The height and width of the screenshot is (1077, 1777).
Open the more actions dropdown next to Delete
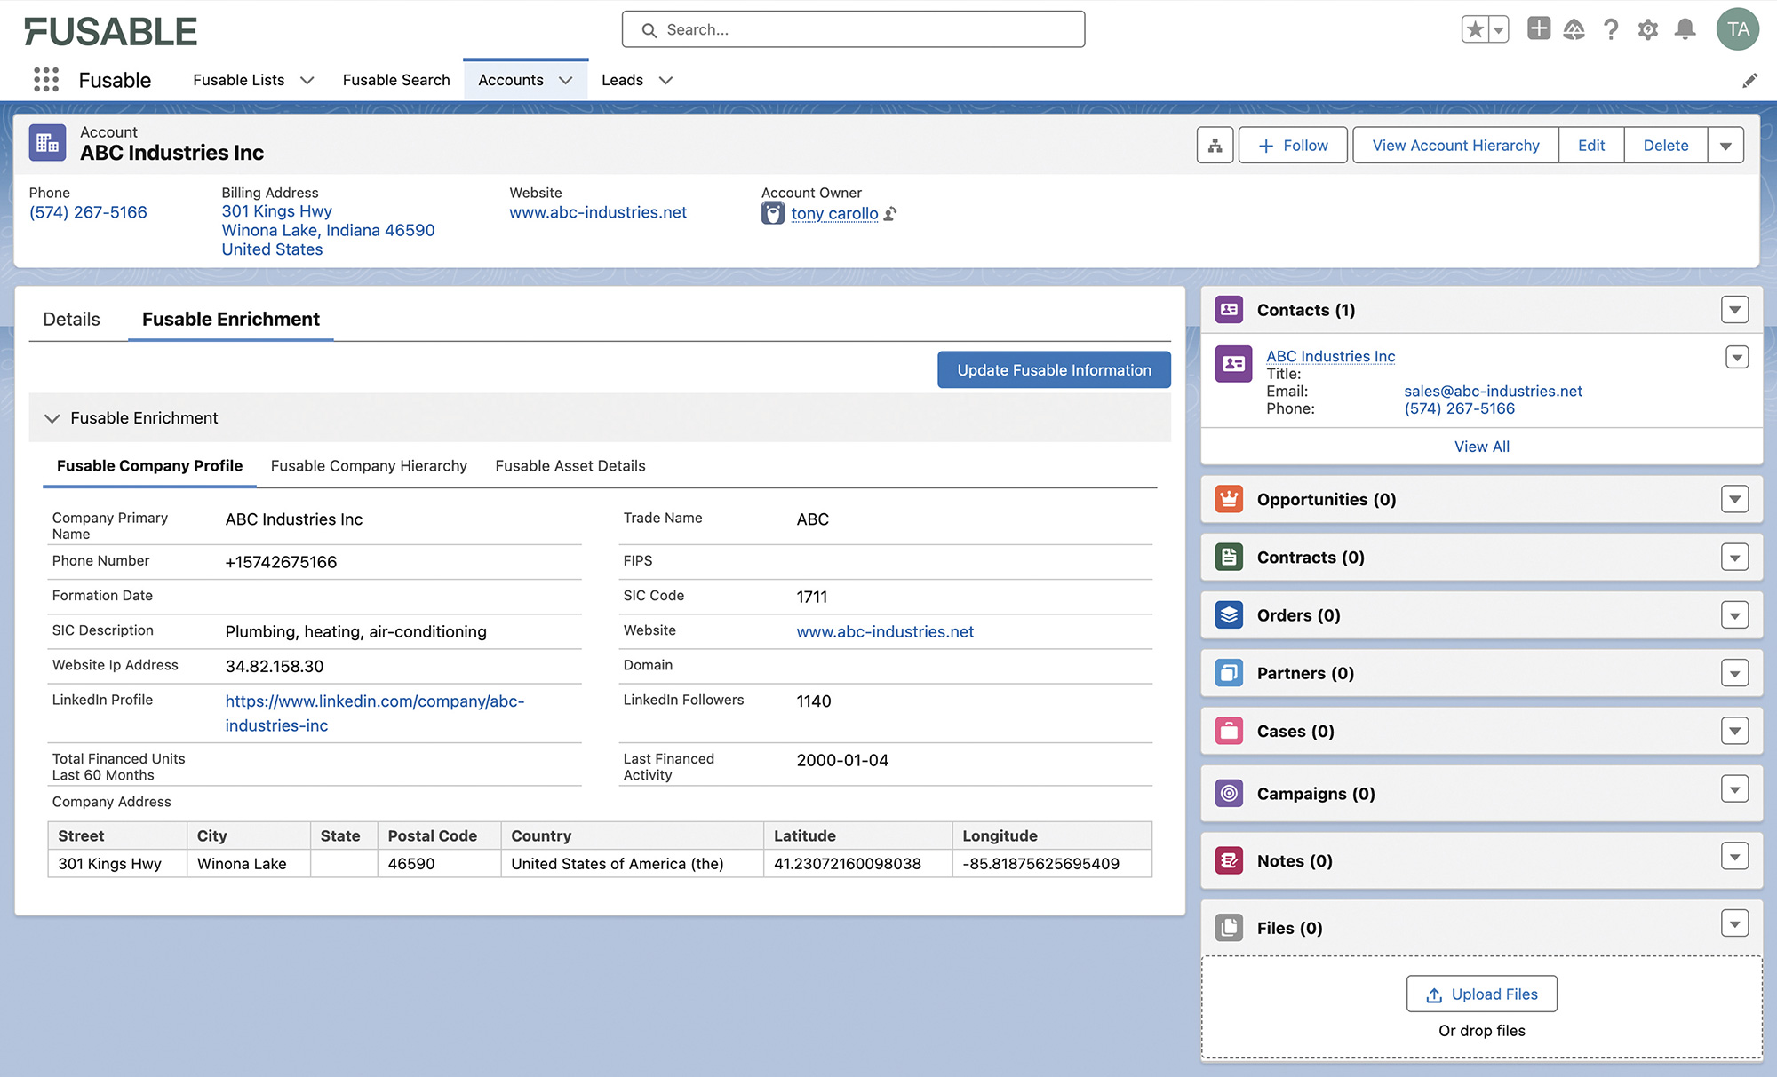pos(1726,145)
